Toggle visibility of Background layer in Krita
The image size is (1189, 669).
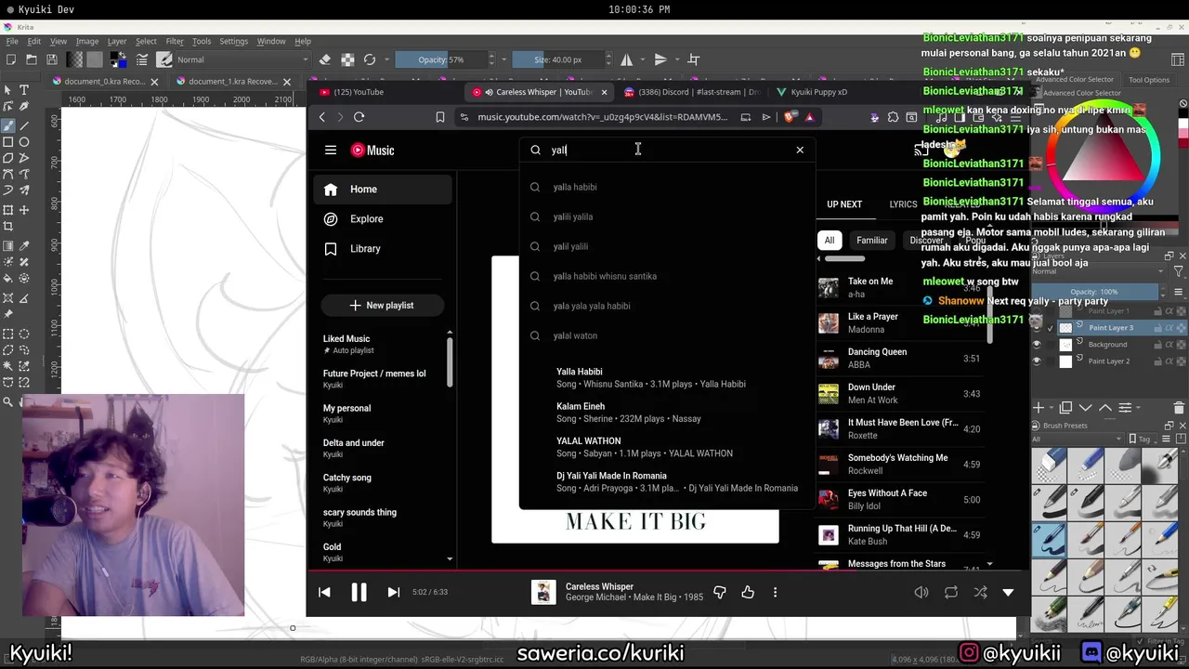click(1037, 344)
